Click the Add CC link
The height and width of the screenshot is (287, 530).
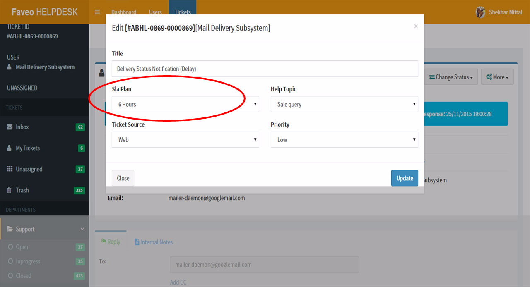coord(178,282)
